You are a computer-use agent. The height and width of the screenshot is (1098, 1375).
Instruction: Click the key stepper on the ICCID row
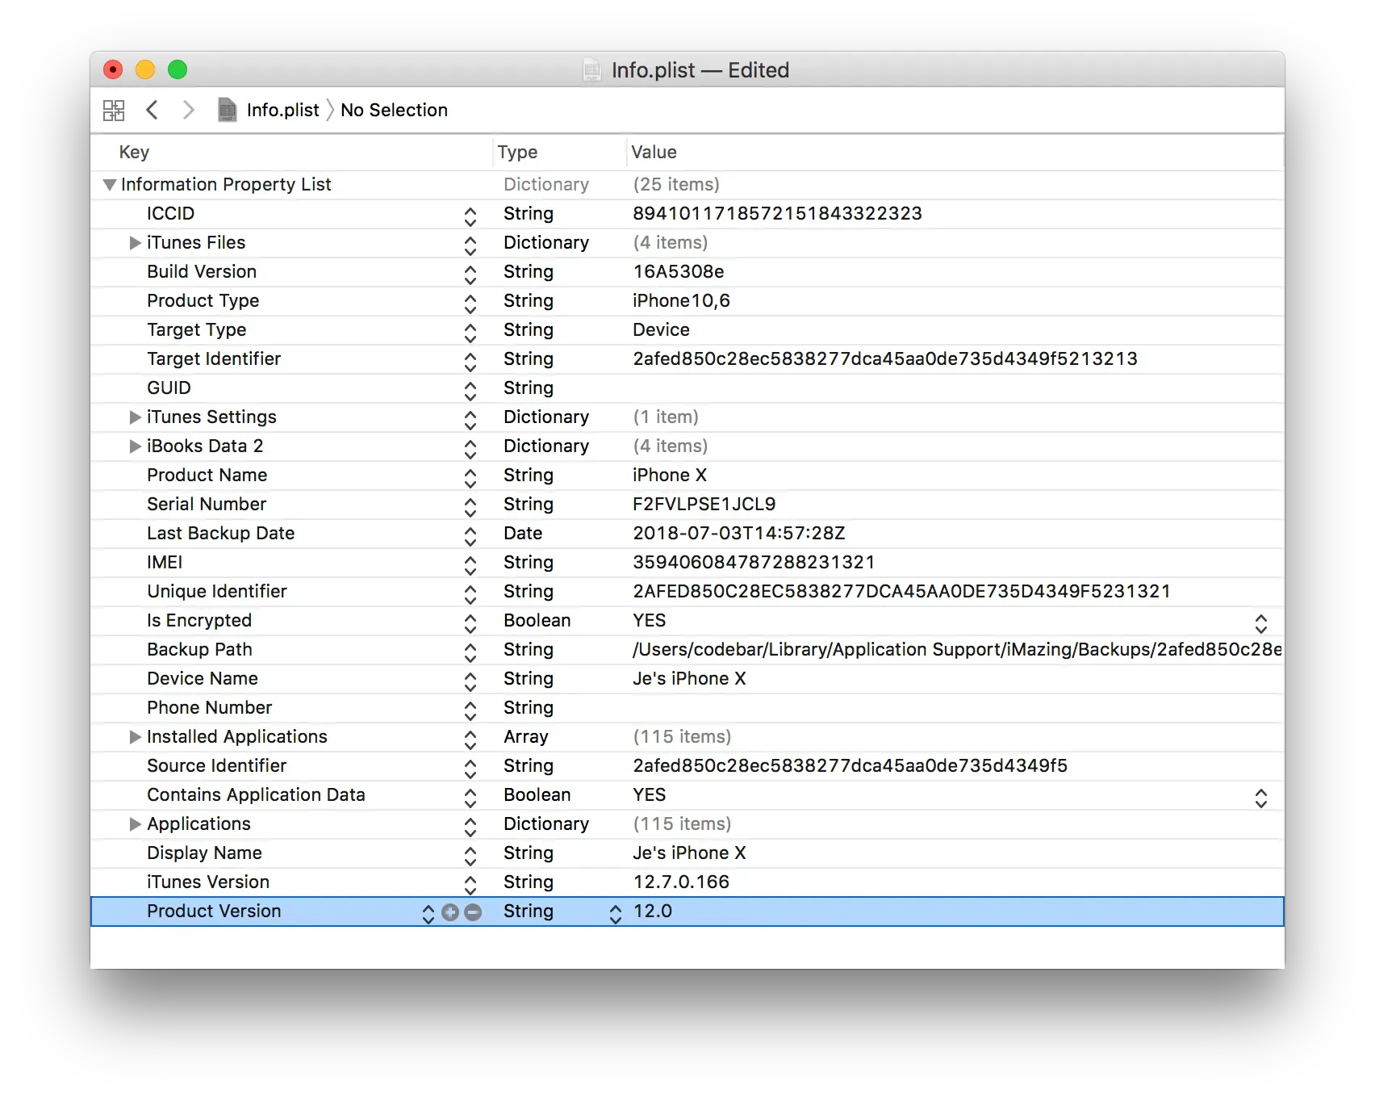(470, 215)
